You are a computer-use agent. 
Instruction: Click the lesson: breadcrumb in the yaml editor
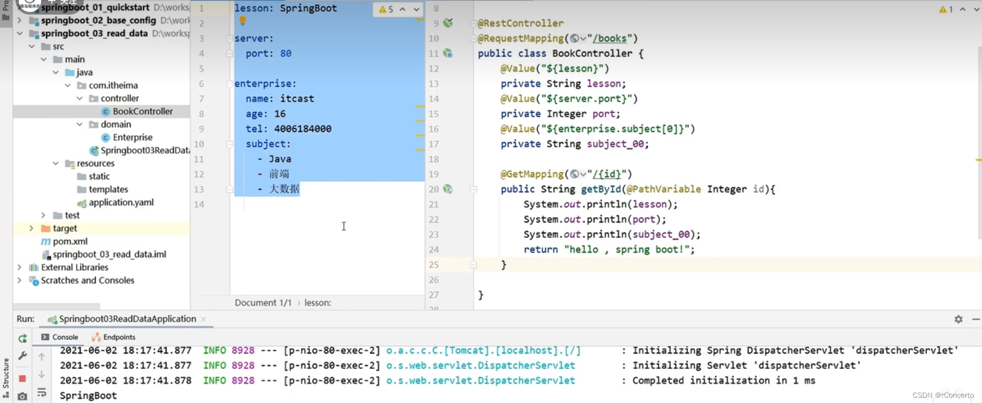[x=318, y=303]
